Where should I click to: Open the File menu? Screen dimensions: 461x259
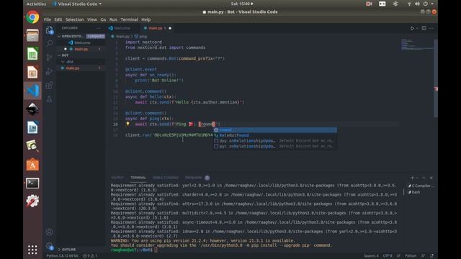[48, 19]
